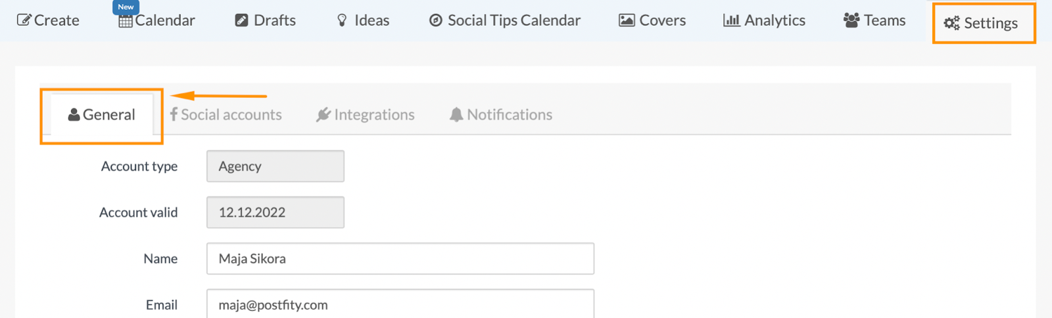Click the Drafts edit icon
This screenshot has width=1052, height=318.
point(241,20)
